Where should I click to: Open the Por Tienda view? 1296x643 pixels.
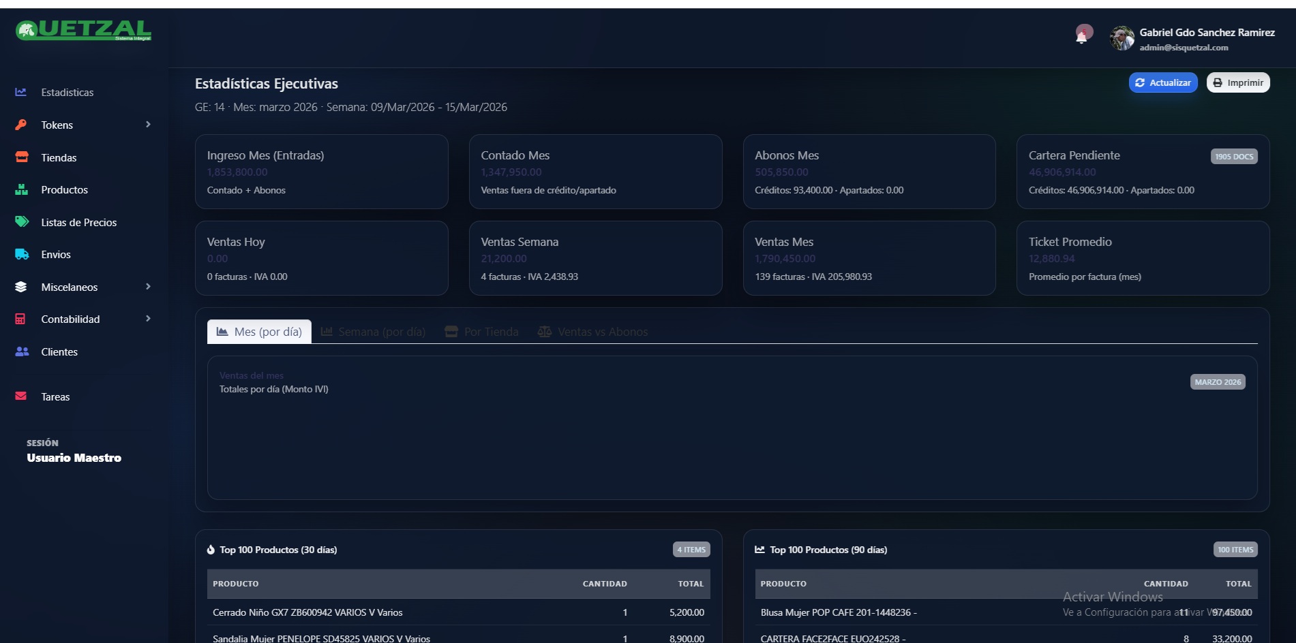481,332
